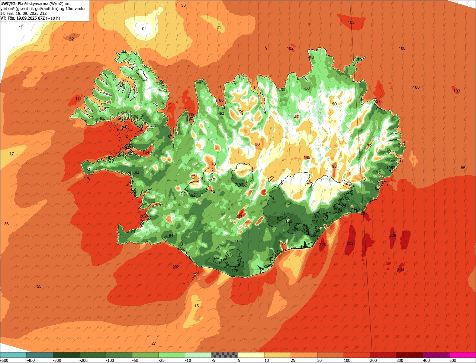The width and height of the screenshot is (476, 363).
Task: Click the map value '17' on the west edge
Action: (12, 154)
